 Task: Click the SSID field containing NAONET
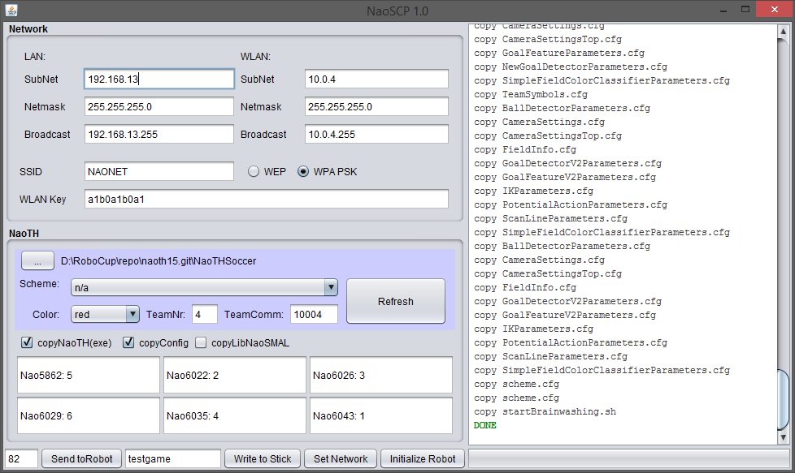pyautogui.click(x=159, y=172)
